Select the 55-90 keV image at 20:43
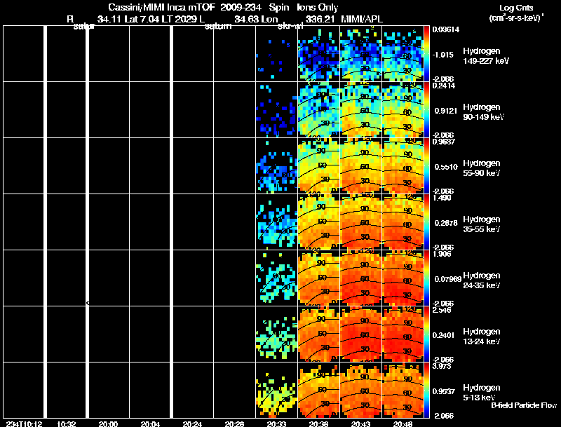The image size is (561, 427). coord(360,166)
